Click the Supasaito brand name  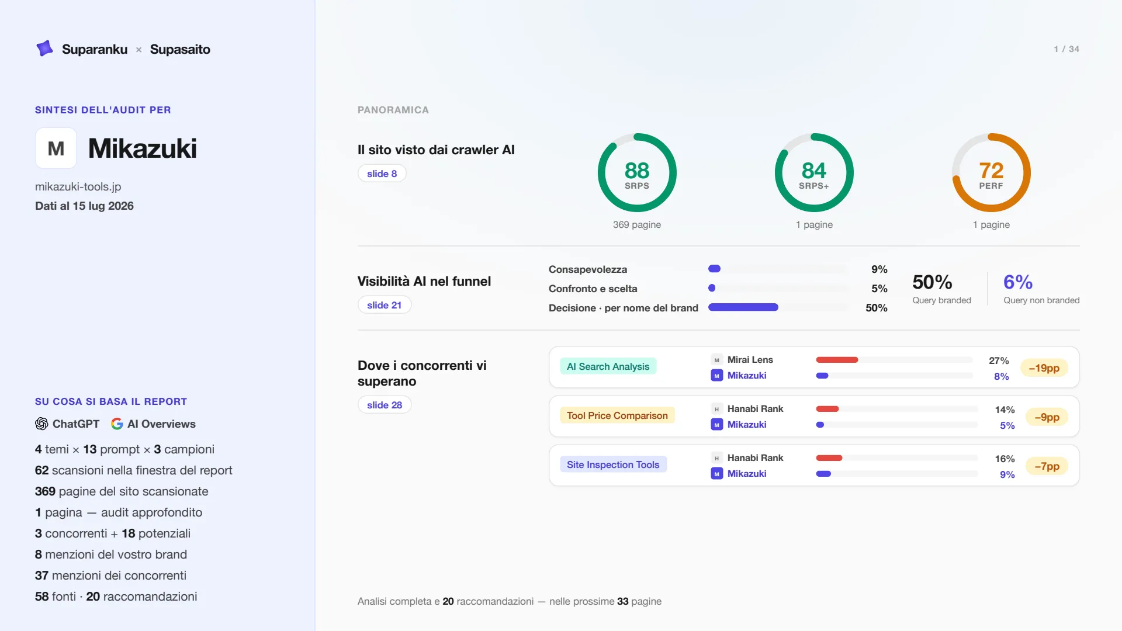point(180,49)
